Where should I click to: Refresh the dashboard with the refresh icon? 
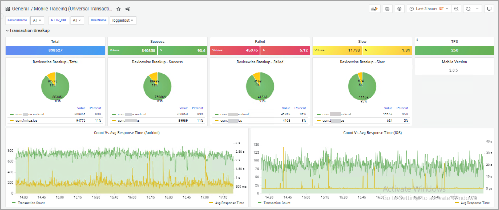click(468, 9)
